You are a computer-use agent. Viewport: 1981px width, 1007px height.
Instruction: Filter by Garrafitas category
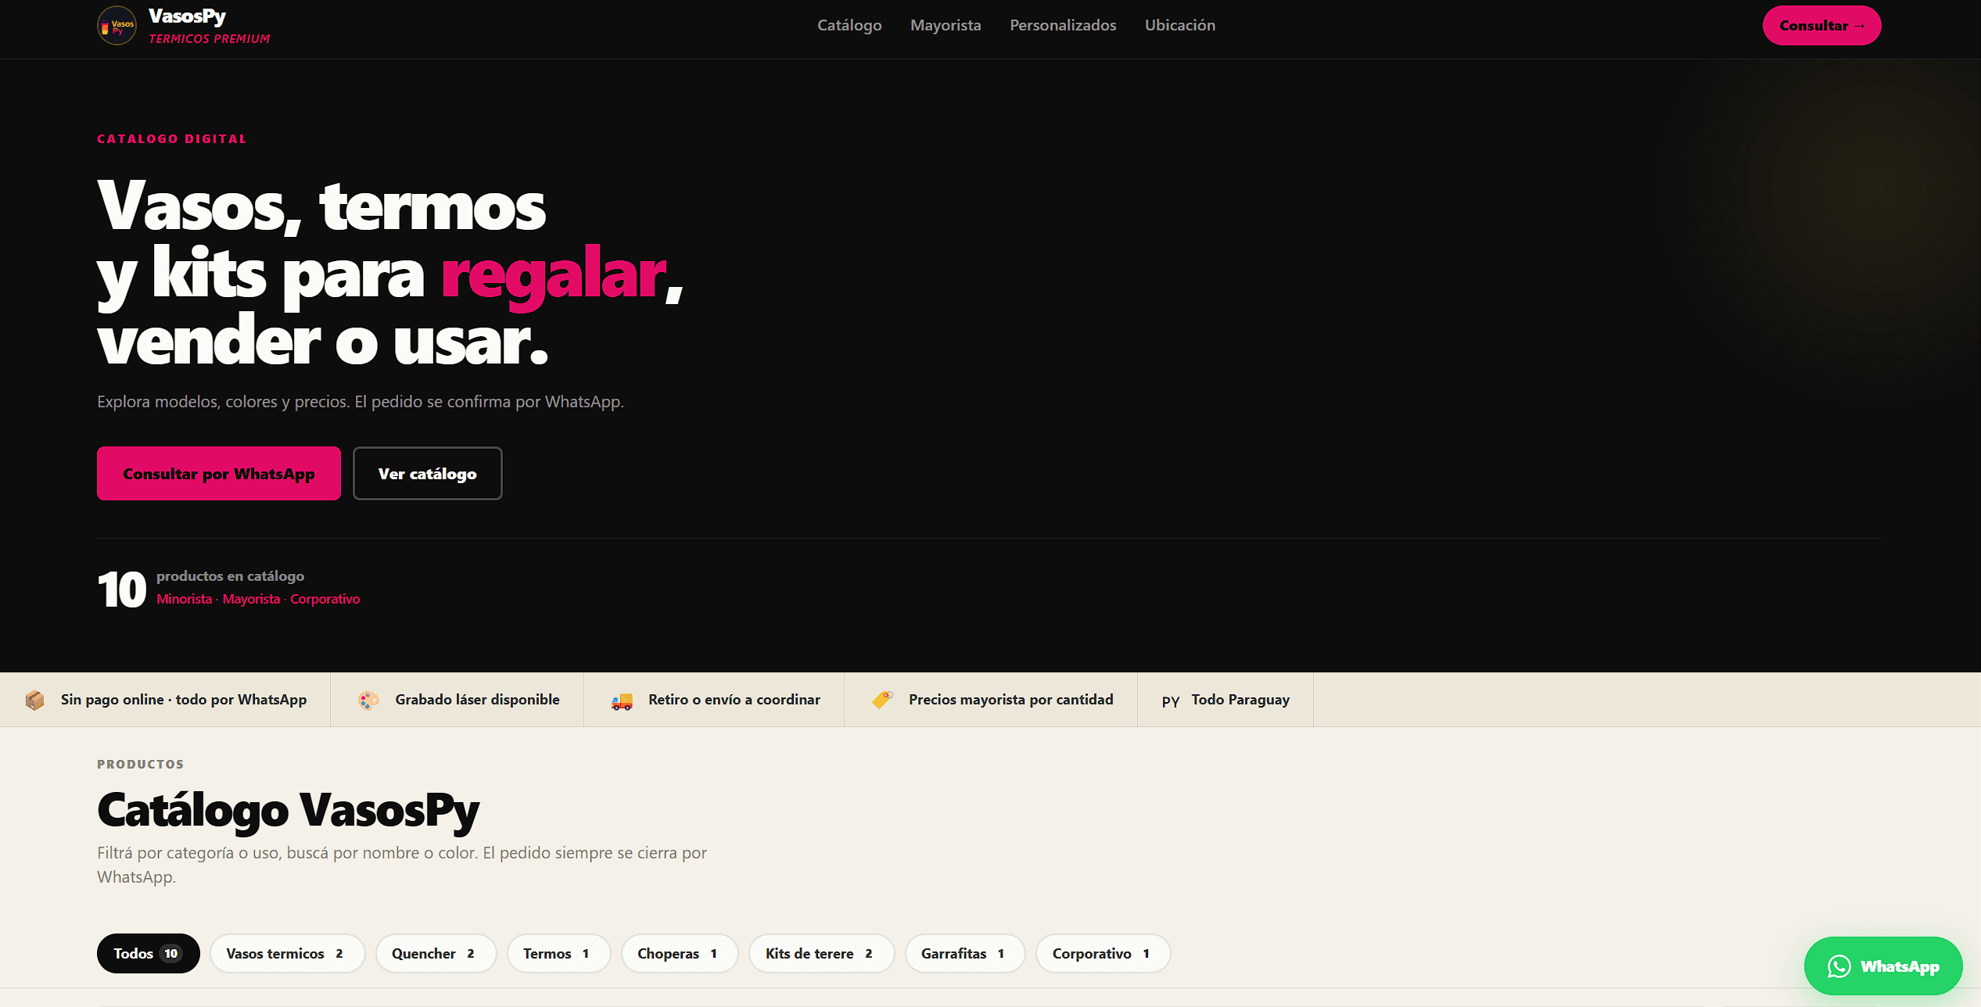[x=965, y=954]
